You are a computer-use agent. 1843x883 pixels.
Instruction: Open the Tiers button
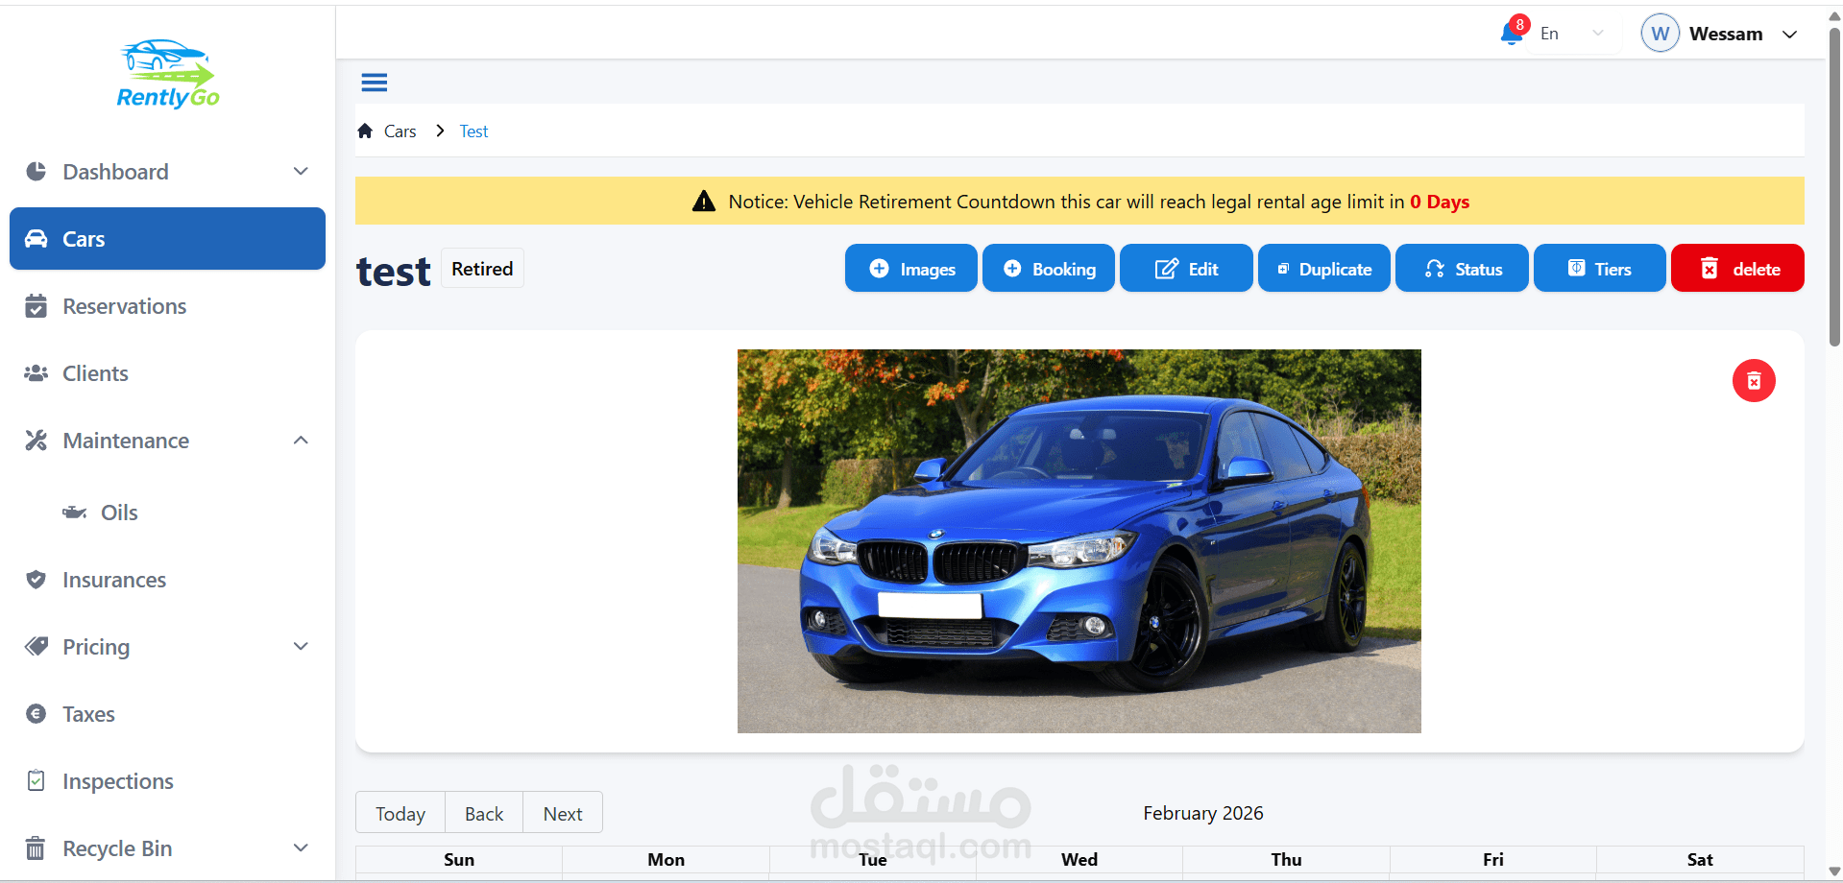tap(1600, 269)
